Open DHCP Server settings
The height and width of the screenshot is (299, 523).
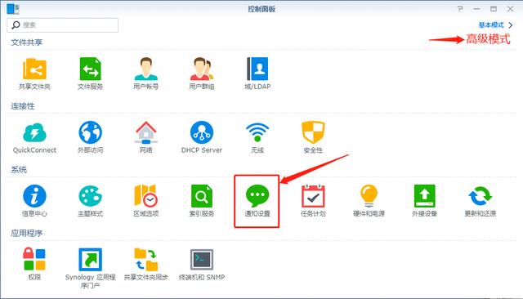click(x=202, y=132)
